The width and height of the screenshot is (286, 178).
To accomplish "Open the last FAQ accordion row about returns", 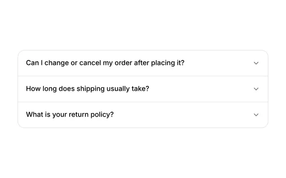I will [x=143, y=115].
